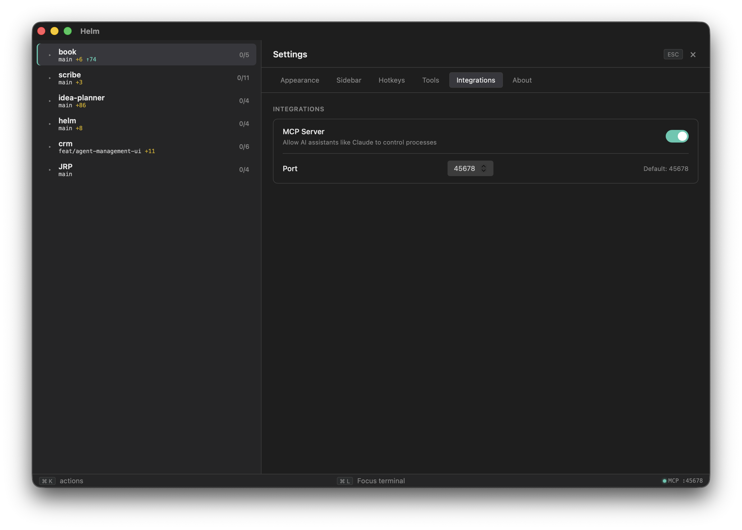The image size is (742, 530).
Task: Choose the crm project
Action: (147, 147)
